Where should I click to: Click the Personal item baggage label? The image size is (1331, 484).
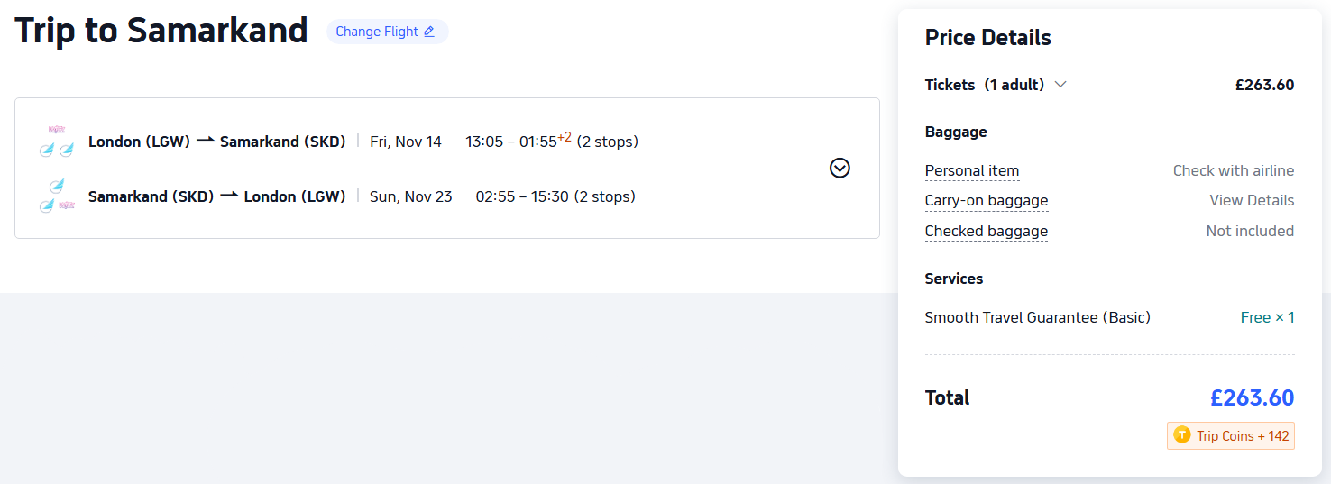click(972, 170)
